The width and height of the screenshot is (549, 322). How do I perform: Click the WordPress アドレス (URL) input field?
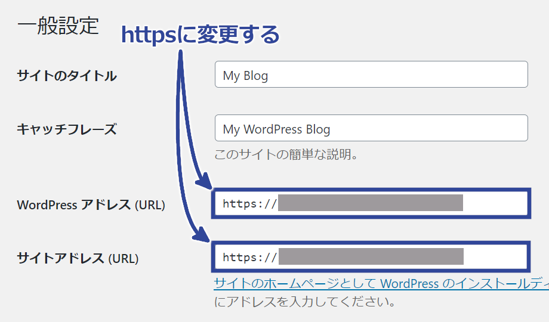[371, 203]
